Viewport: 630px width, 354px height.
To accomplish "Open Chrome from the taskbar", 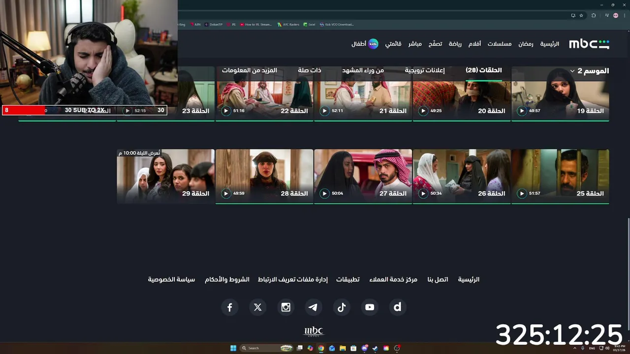I will 321,348.
